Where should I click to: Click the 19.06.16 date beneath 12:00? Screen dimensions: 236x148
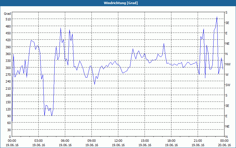point(118,145)
